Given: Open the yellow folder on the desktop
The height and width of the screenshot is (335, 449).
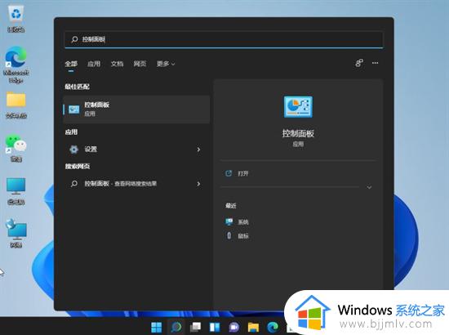Looking at the screenshot, I should click(x=16, y=105).
